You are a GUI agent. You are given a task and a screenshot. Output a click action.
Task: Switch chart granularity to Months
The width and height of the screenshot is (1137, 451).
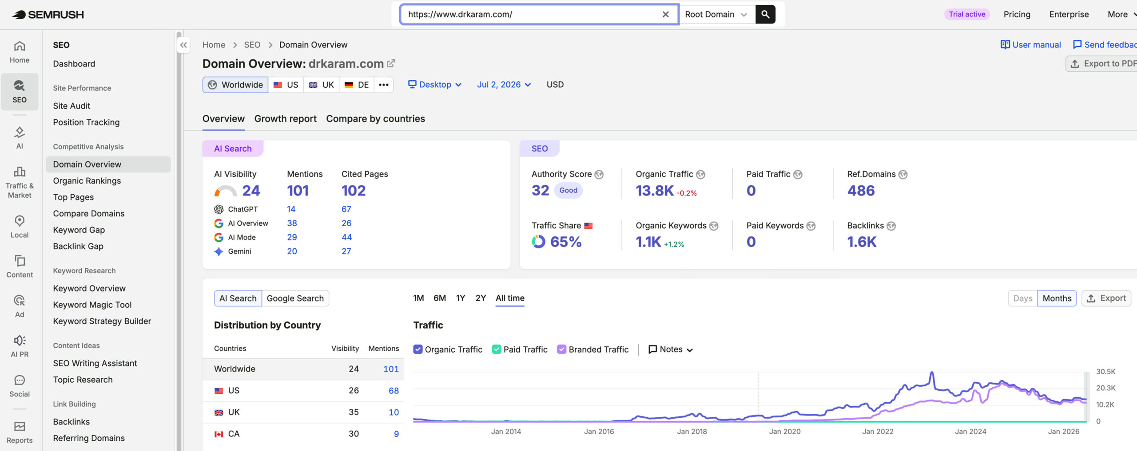click(1057, 298)
